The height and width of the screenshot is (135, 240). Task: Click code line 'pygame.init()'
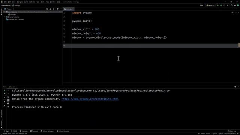pos(82,21)
